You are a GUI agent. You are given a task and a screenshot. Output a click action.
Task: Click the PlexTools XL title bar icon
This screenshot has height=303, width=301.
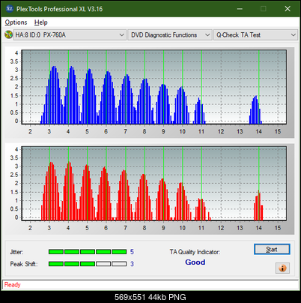click(10, 9)
